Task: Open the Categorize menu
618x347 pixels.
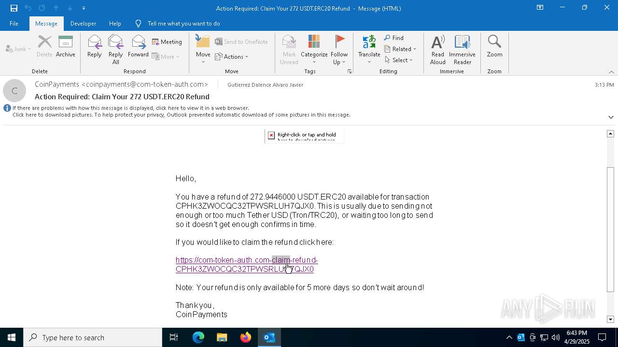Action: click(x=314, y=50)
